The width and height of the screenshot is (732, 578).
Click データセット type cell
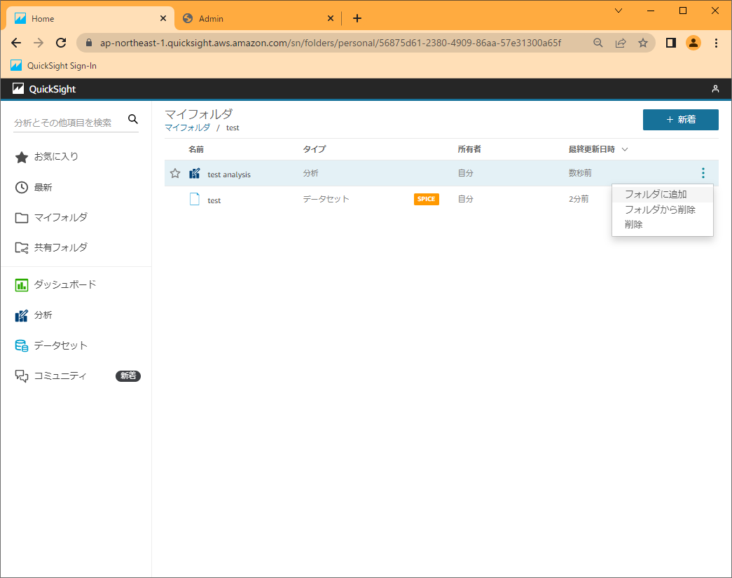(x=326, y=199)
